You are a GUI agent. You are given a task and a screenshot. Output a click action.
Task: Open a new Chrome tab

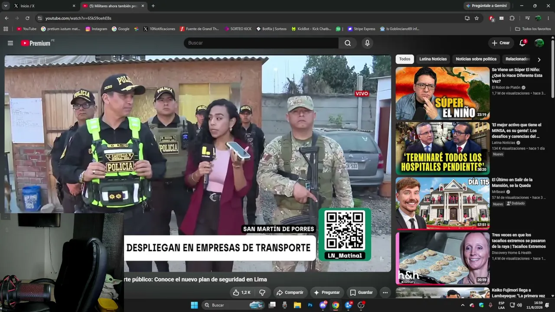pyautogui.click(x=153, y=6)
